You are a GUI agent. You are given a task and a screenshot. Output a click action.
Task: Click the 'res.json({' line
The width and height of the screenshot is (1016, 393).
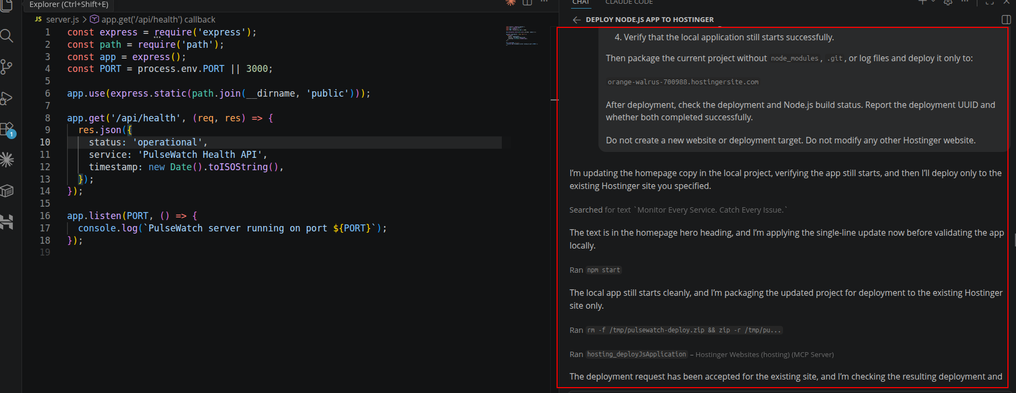(105, 130)
